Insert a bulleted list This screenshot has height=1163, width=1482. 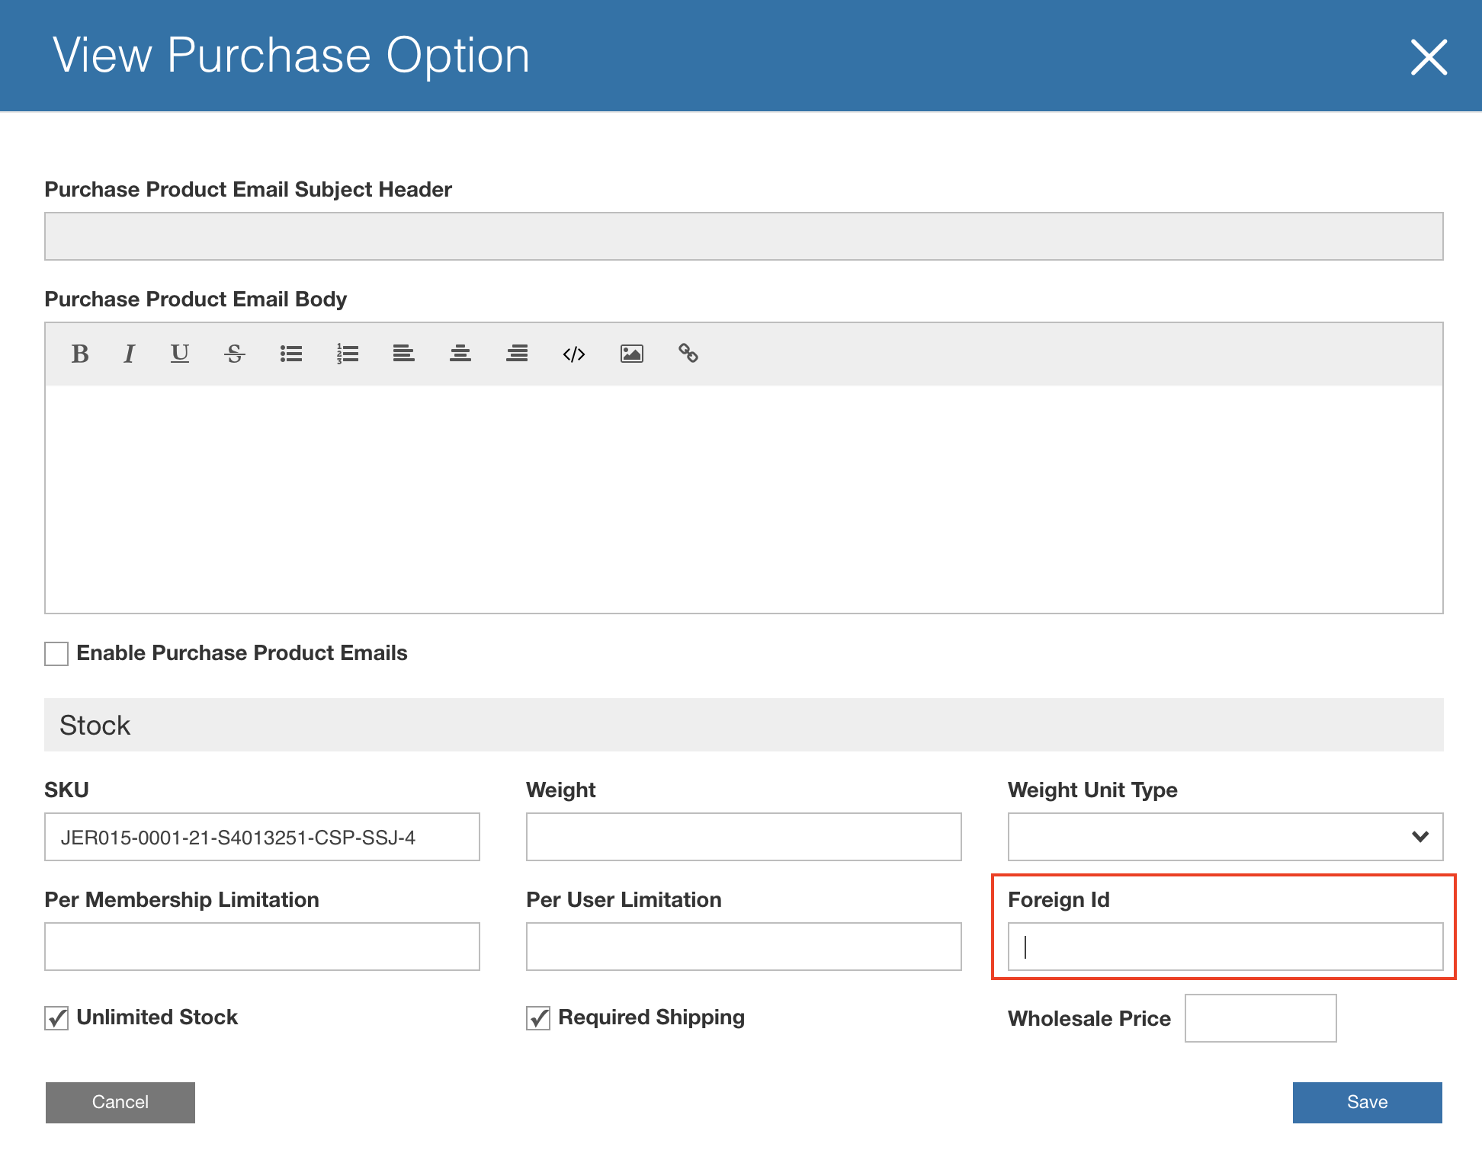pos(291,354)
